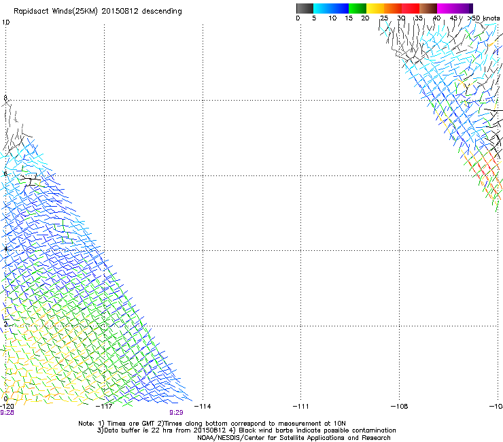Click the magenta 40-45 knots legend segment
This screenshot has height=442, width=503.
446,8
